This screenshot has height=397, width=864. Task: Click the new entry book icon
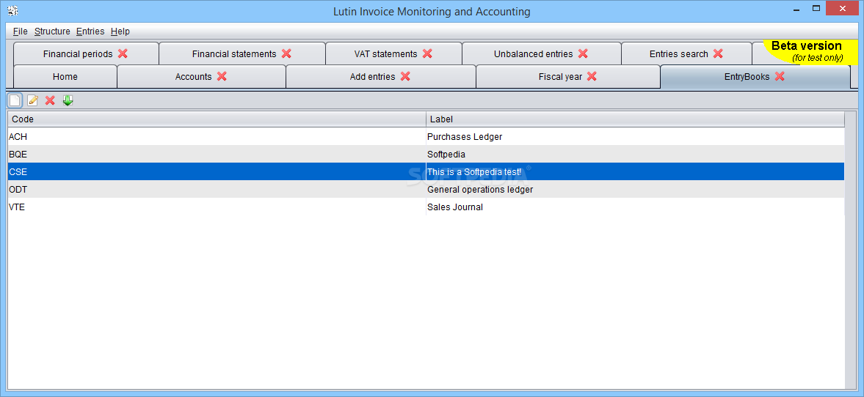click(15, 100)
